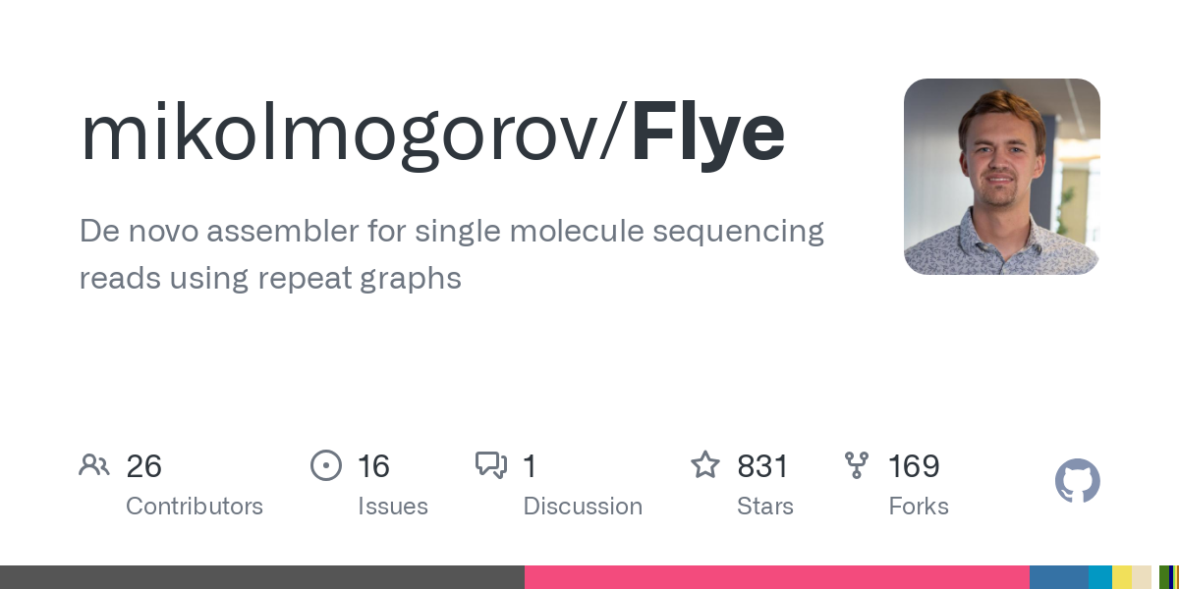
Task: Click the pink language bar segment
Action: pos(777,577)
